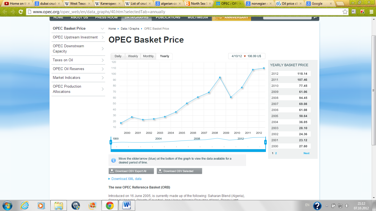
Task: Grab the right blue range slider handle
Action: [265, 142]
